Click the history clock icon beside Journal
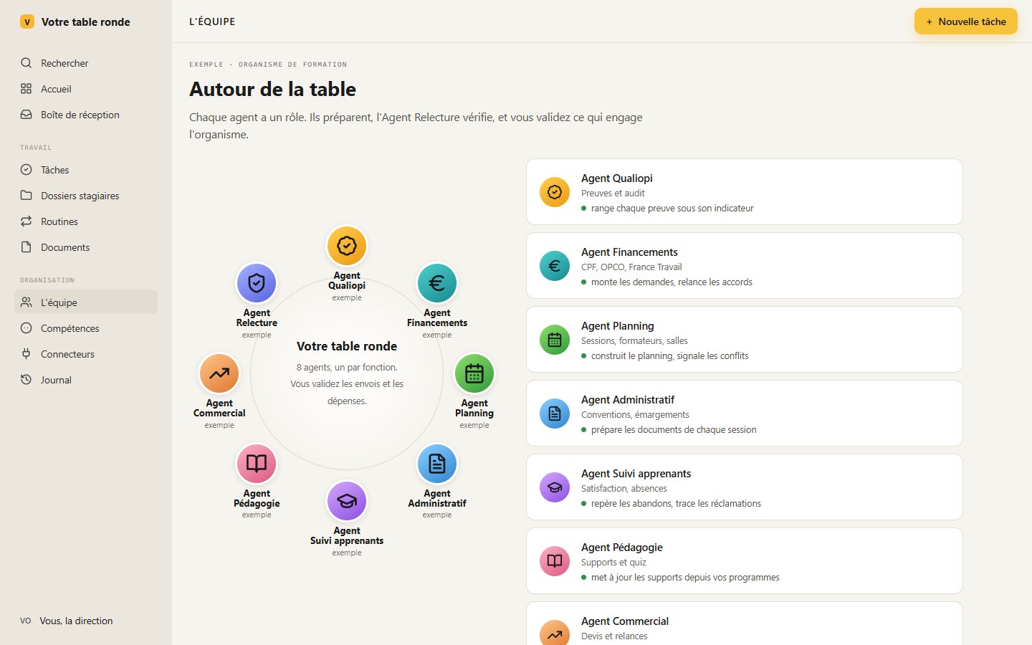 click(27, 380)
